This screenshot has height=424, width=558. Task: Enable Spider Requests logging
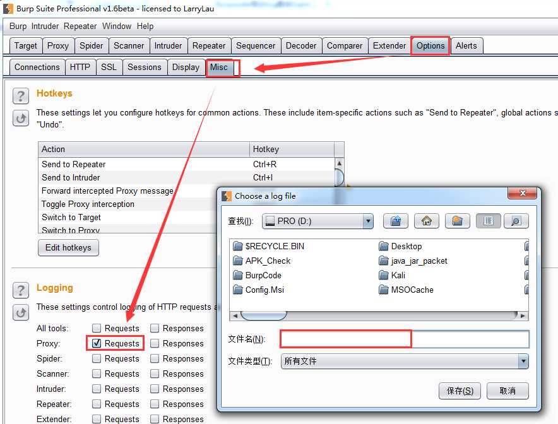coord(97,358)
